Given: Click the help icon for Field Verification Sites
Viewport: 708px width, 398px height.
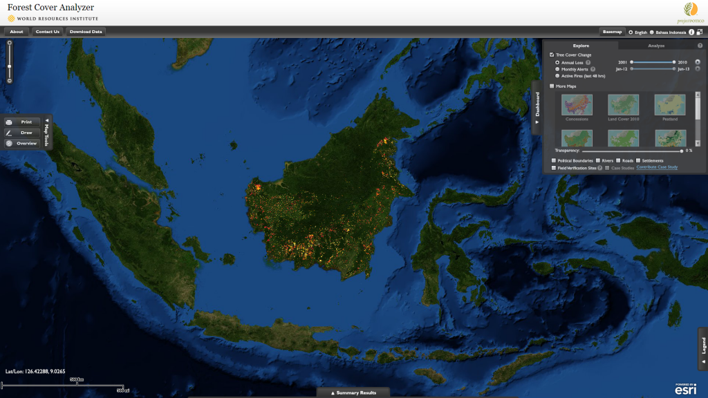Looking at the screenshot, I should 600,168.
